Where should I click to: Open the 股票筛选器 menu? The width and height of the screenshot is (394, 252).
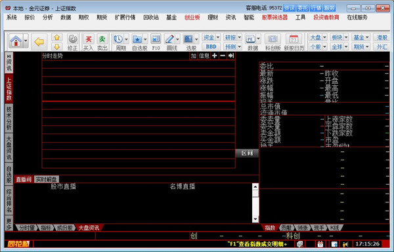[274, 17]
